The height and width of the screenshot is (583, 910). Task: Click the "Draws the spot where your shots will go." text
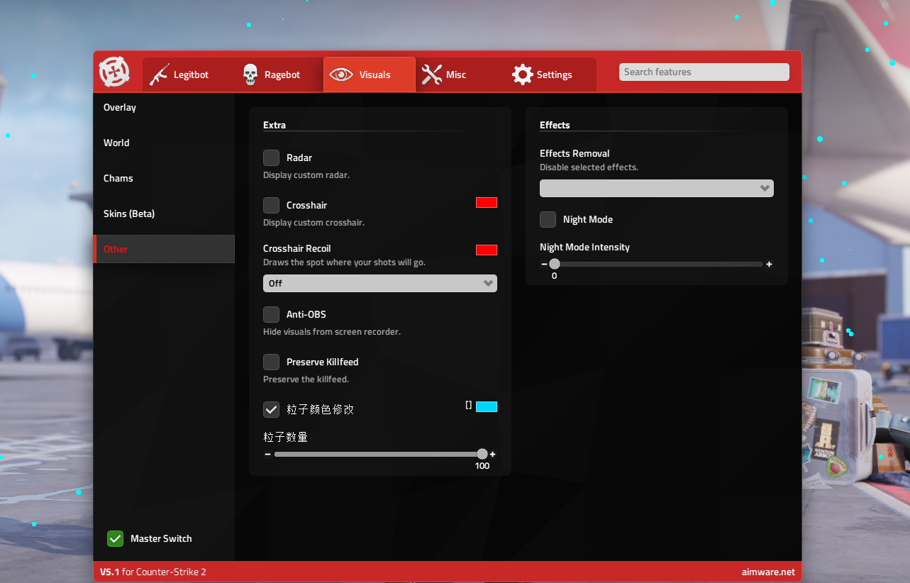344,262
